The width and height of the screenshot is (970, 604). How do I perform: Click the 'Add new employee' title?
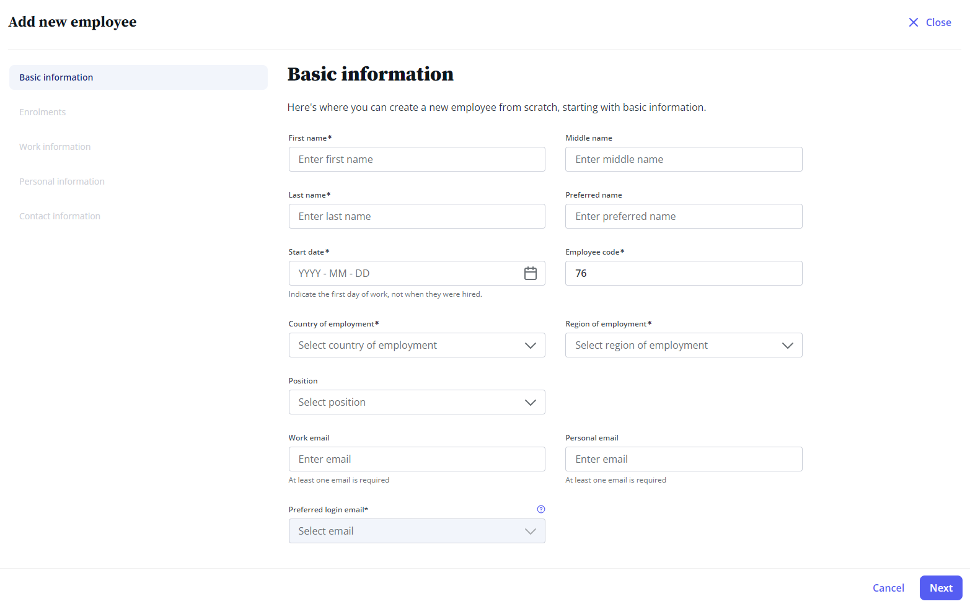point(73,22)
